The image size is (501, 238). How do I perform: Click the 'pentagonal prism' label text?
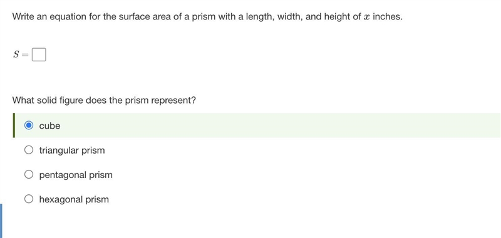click(76, 175)
